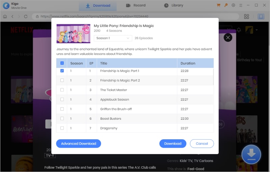The width and height of the screenshot is (270, 172).
Task: Click the "4 Seasons" label
Action: tap(114, 31)
